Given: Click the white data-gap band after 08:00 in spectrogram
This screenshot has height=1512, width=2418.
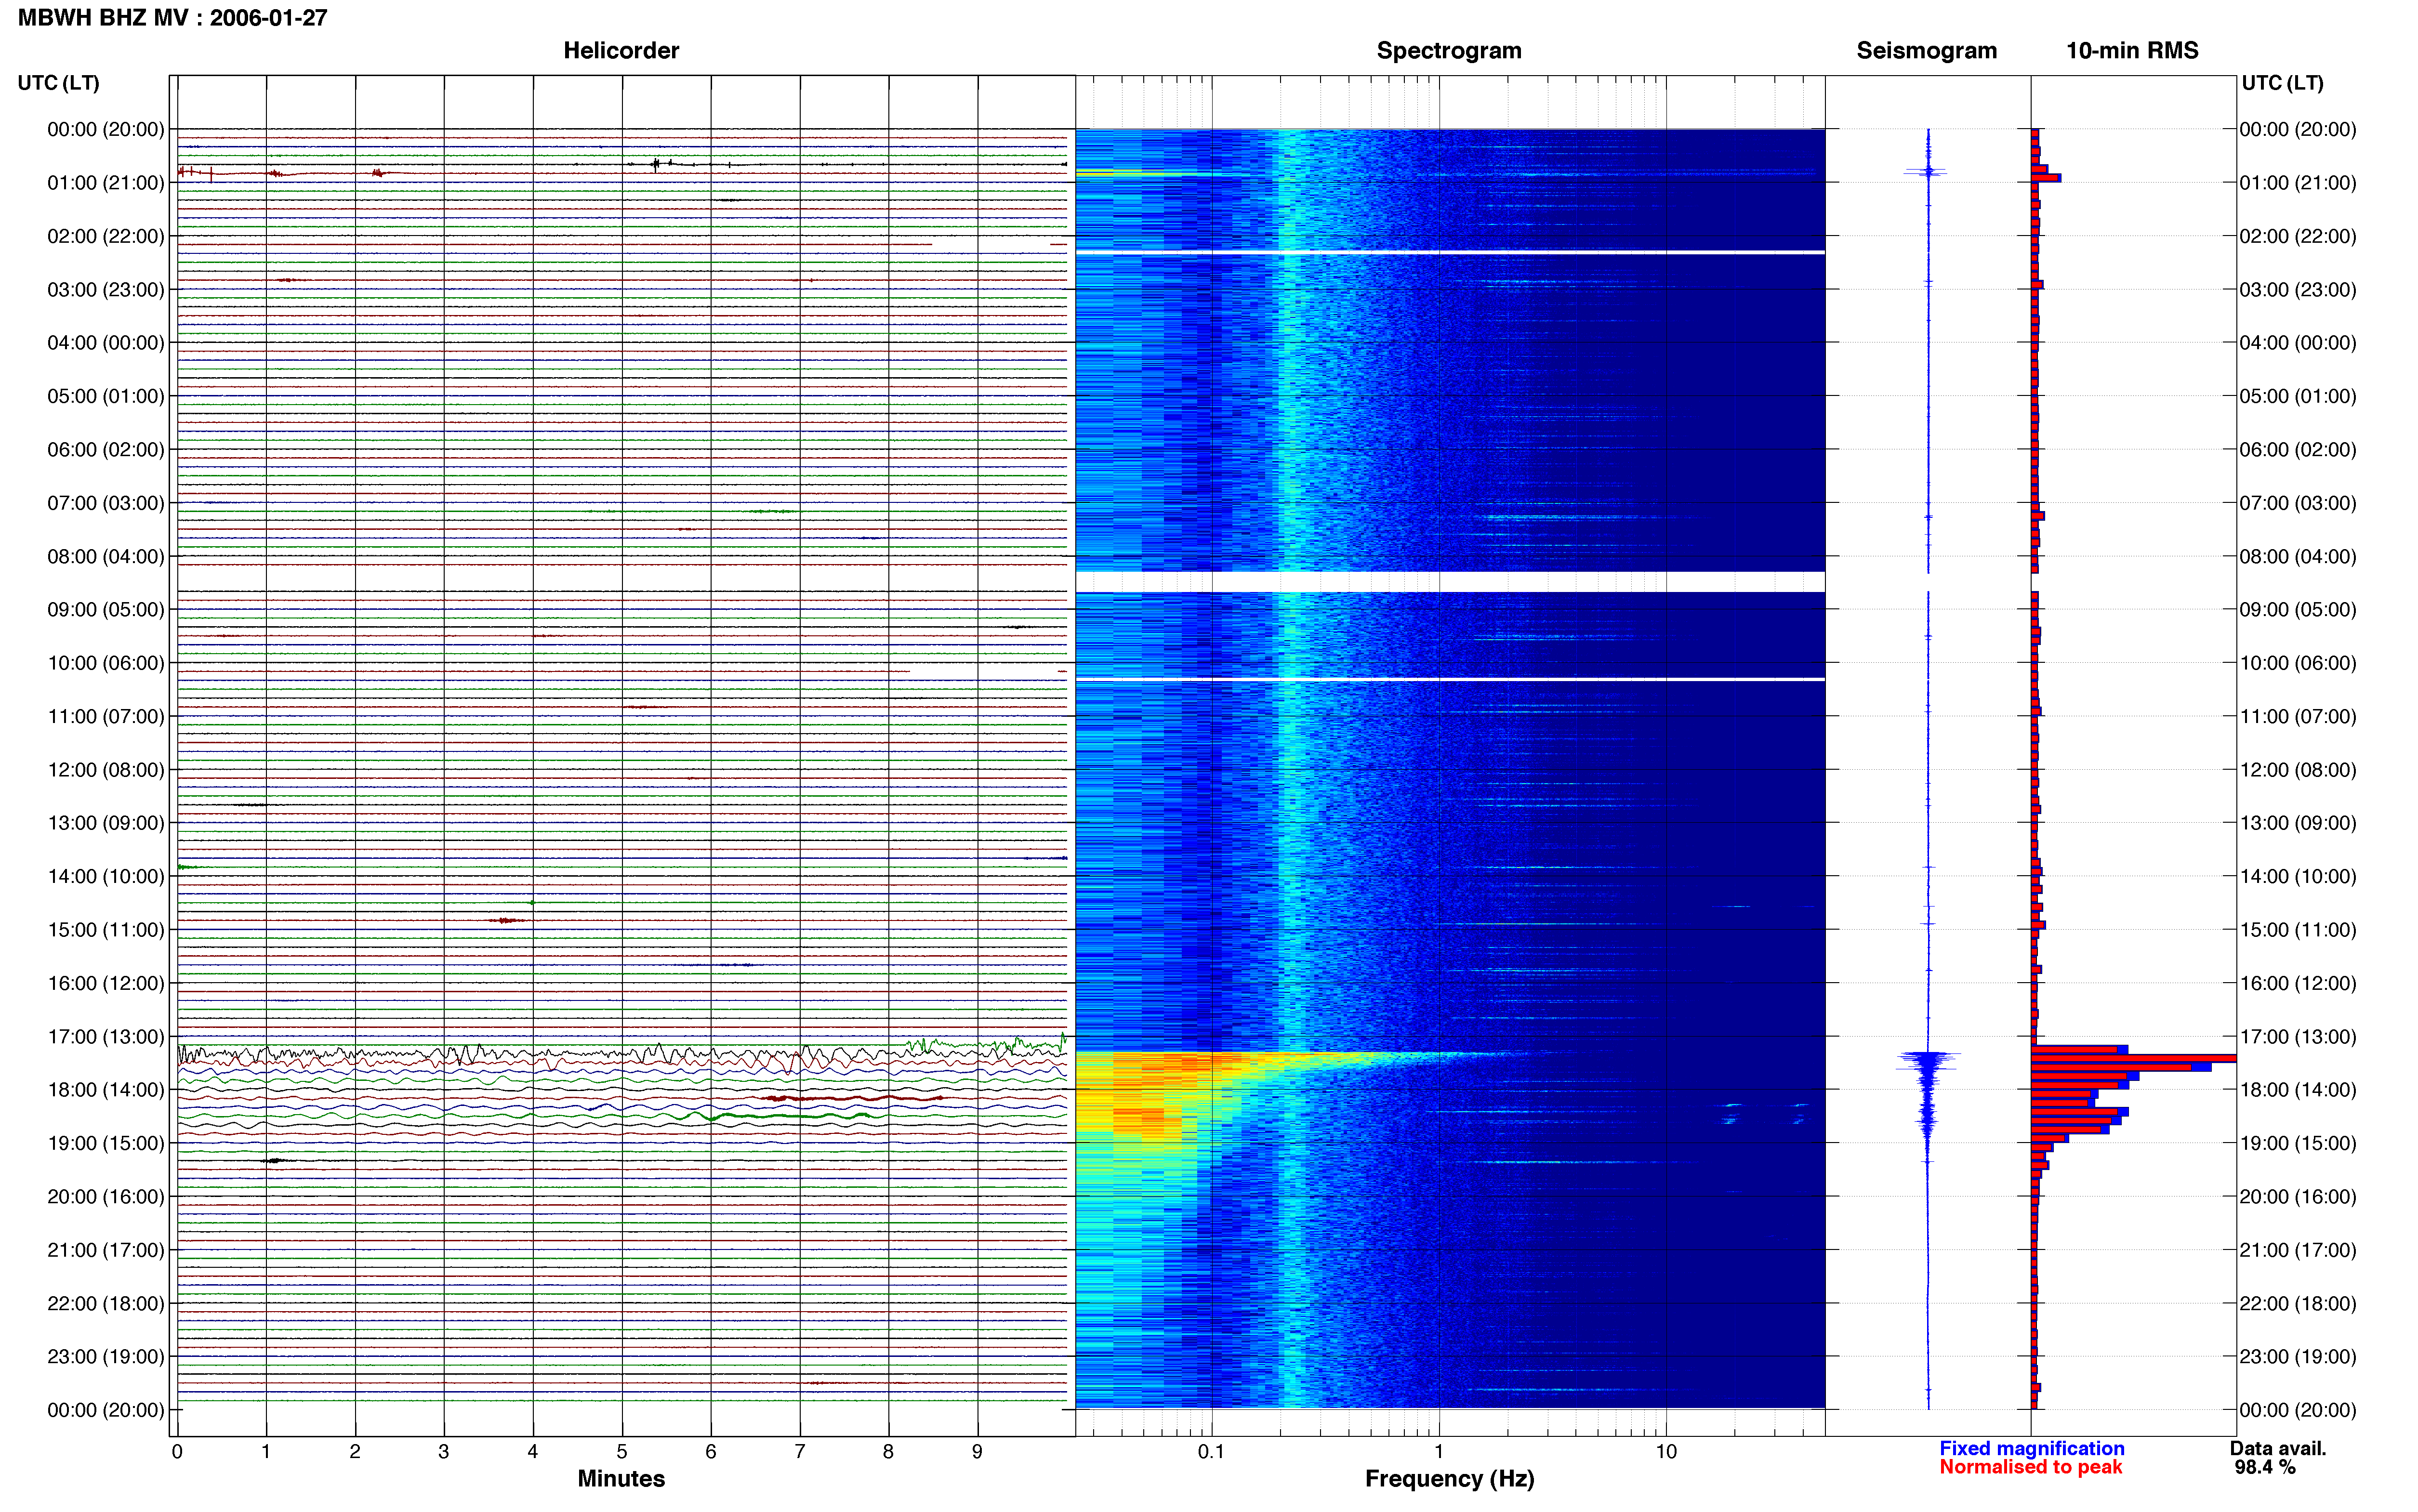Looking at the screenshot, I should click(1450, 582).
